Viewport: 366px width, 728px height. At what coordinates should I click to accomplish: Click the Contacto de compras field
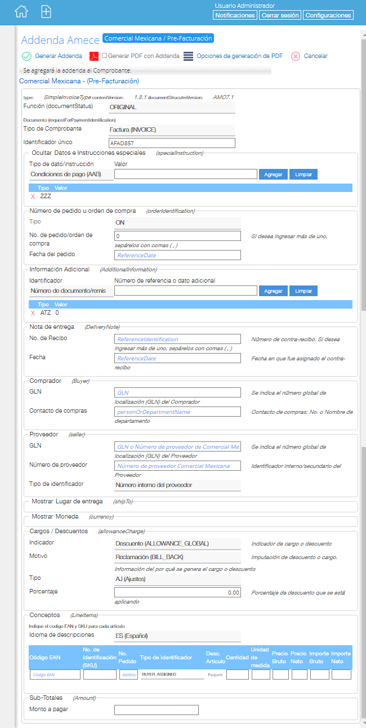[x=177, y=412]
